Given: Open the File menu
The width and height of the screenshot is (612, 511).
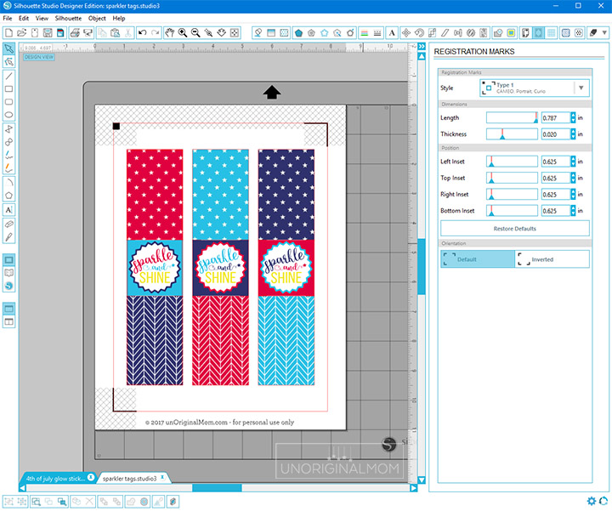Looking at the screenshot, I should click(x=8, y=19).
